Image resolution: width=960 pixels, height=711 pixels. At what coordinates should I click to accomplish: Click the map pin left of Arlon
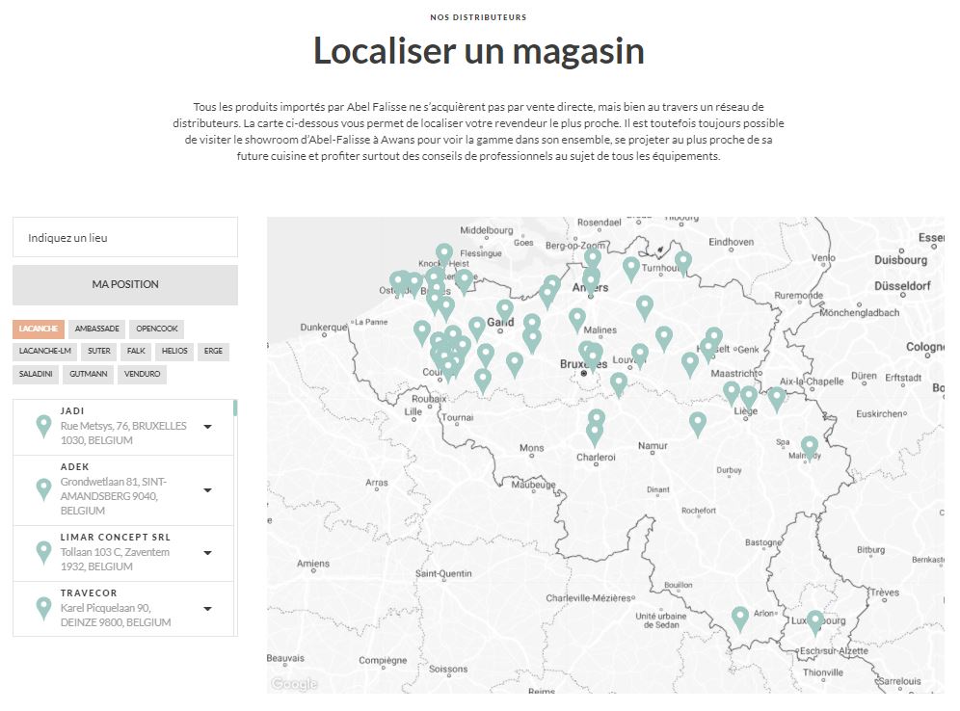pyautogui.click(x=740, y=618)
